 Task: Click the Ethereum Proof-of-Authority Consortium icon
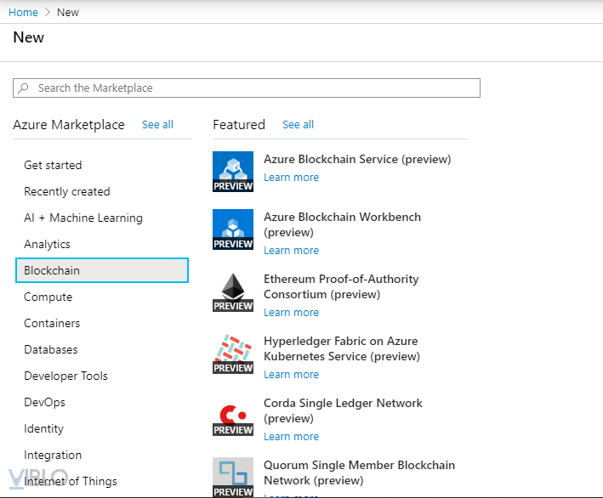coord(233,291)
